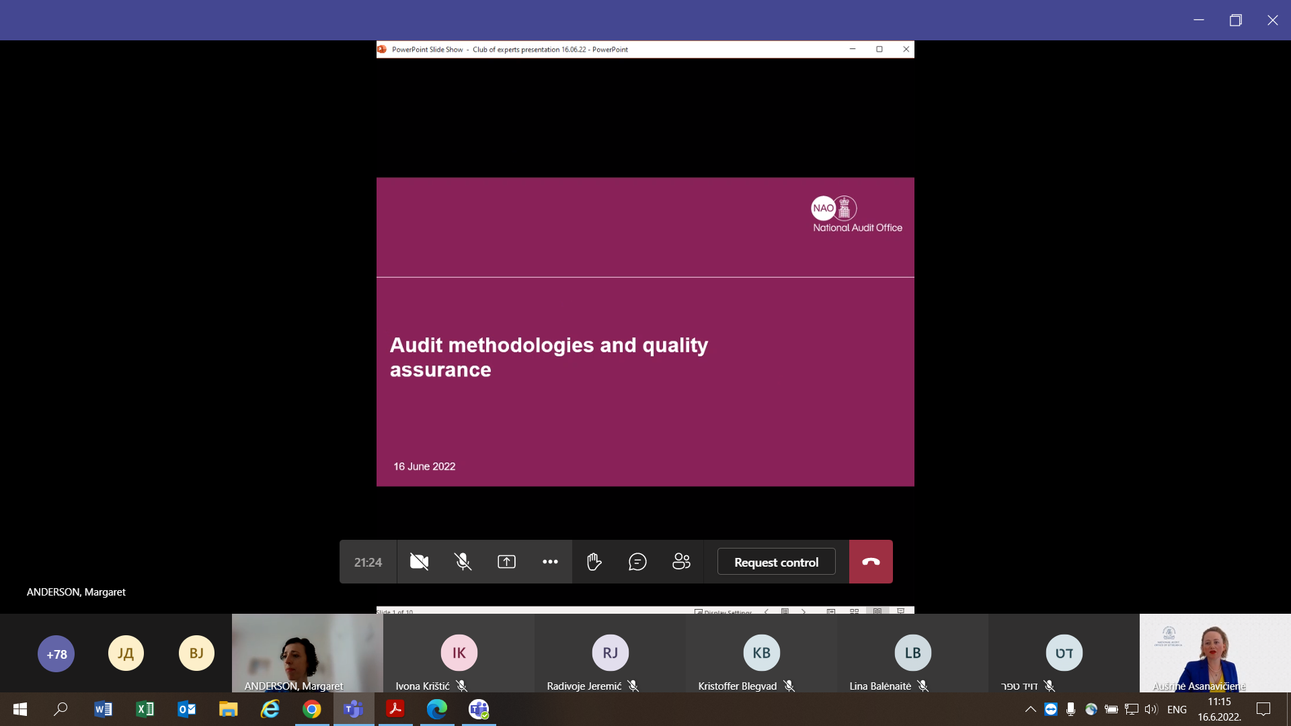Click the PowerPoint icon in shared title bar
The image size is (1291, 726).
click(x=382, y=49)
